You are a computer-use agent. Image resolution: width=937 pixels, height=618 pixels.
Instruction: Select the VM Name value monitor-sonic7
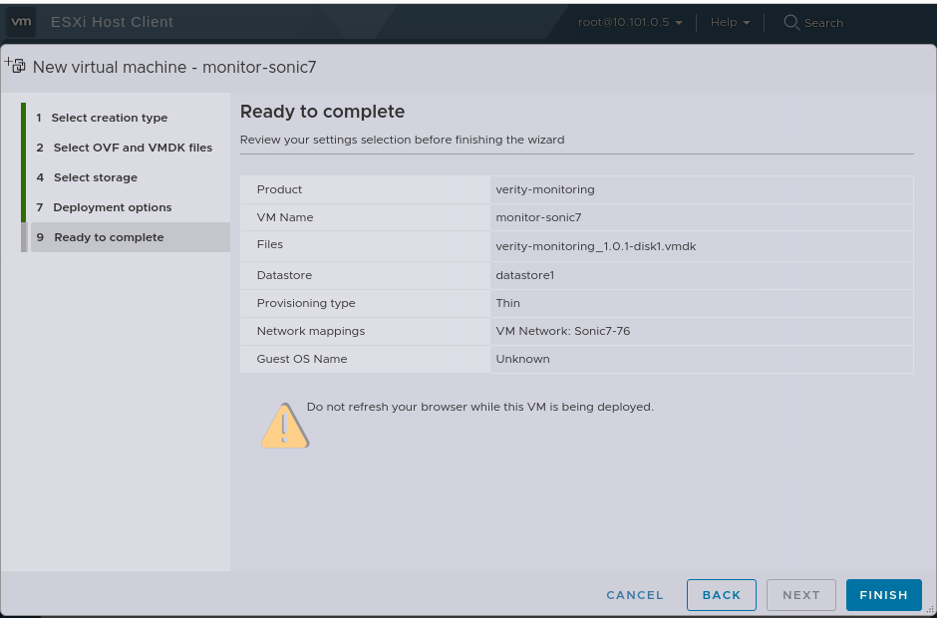[538, 217]
